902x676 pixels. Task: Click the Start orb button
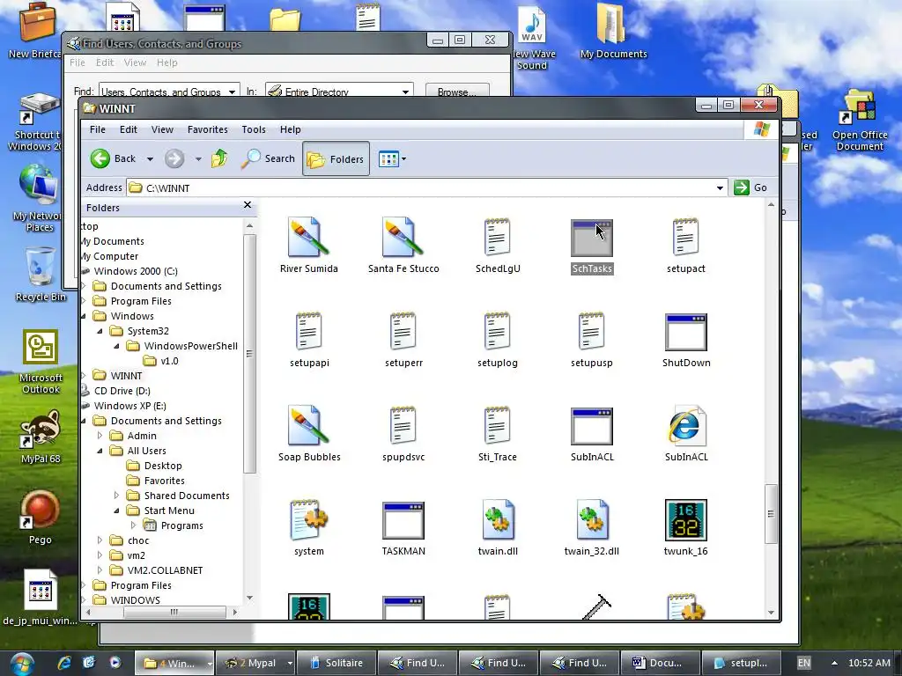tap(22, 664)
